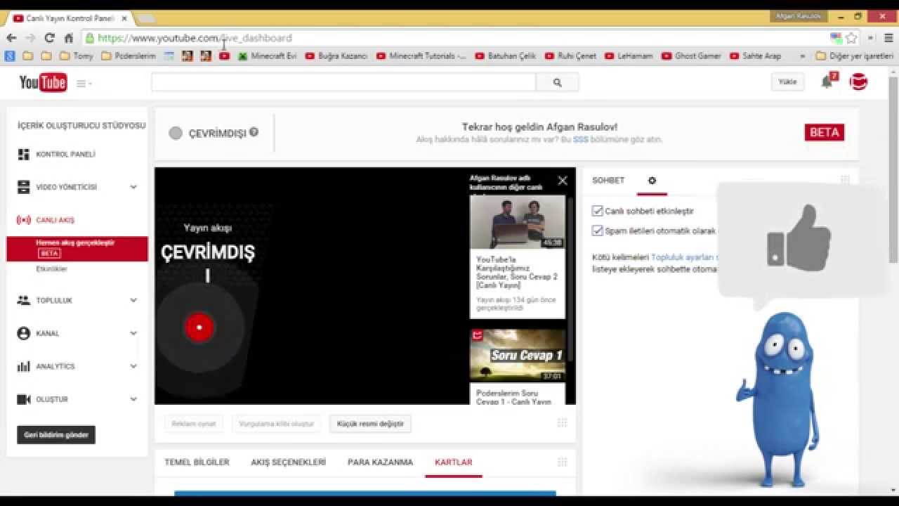Bookmark this page with the star icon
The image size is (899, 506).
pos(851,38)
